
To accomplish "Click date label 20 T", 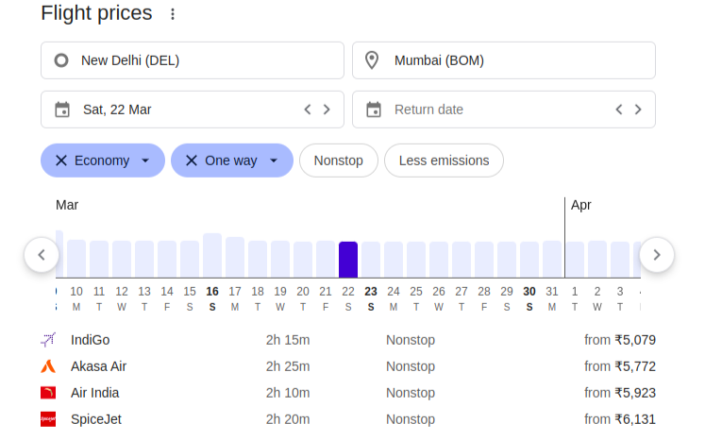I will (303, 299).
